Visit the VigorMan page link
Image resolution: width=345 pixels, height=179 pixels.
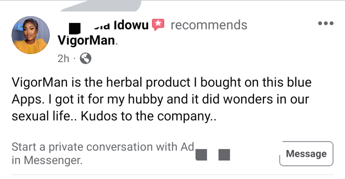click(86, 41)
